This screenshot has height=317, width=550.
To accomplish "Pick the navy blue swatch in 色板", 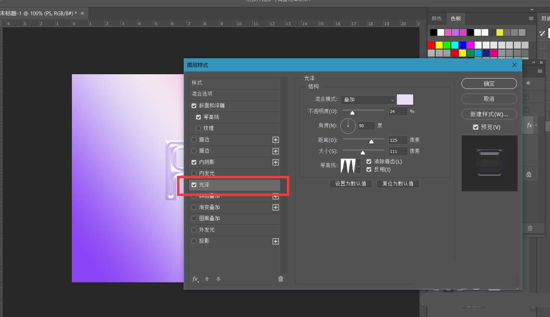I will click(x=486, y=53).
